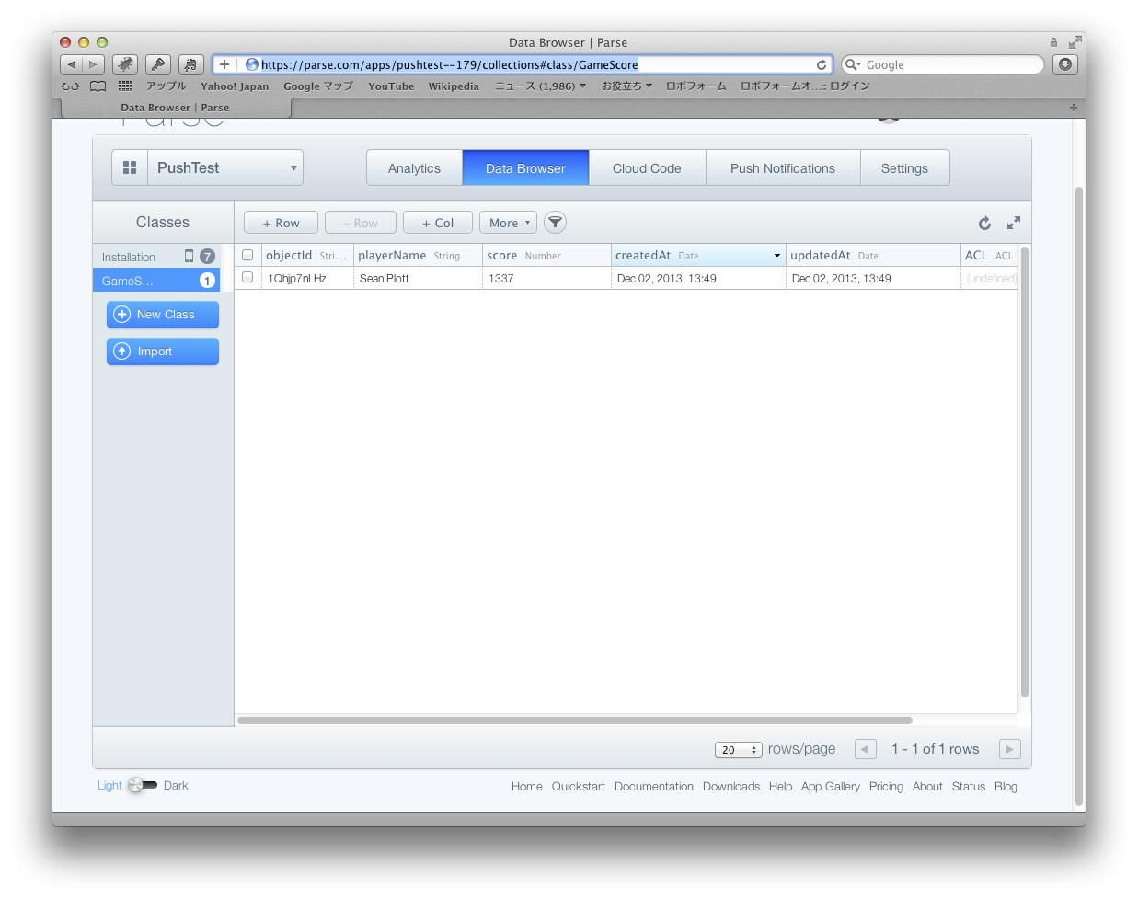The image size is (1138, 899).
Task: Open the ニュース bookmarks folder
Action: pos(540,86)
